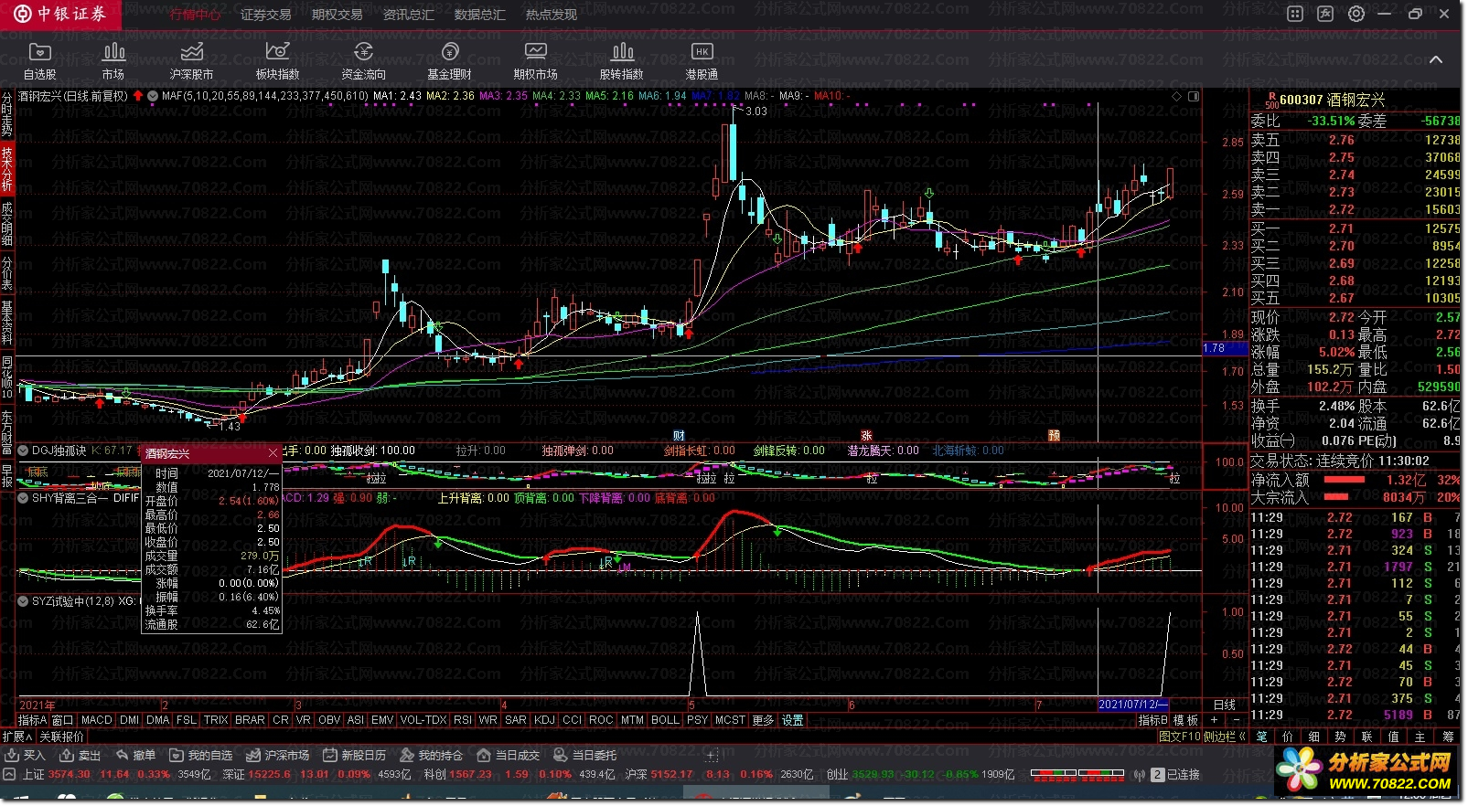Expand the SYZ试验中 indicator dropdown
Viewport: 1468px width, 806px height.
(x=23, y=601)
